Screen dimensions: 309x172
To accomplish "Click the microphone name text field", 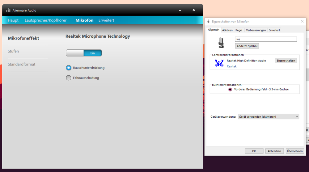I will pyautogui.click(x=266, y=39).
